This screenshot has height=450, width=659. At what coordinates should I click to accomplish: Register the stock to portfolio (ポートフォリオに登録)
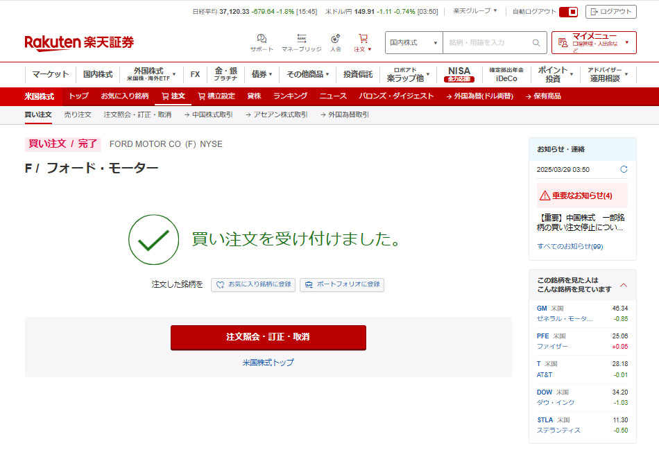pos(341,285)
